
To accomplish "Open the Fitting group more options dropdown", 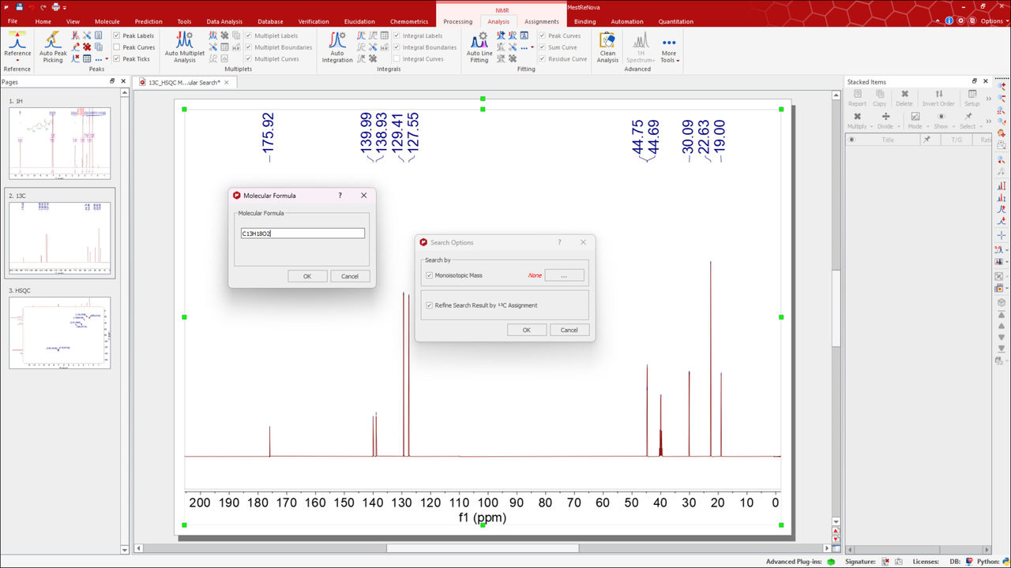I will 528,47.
